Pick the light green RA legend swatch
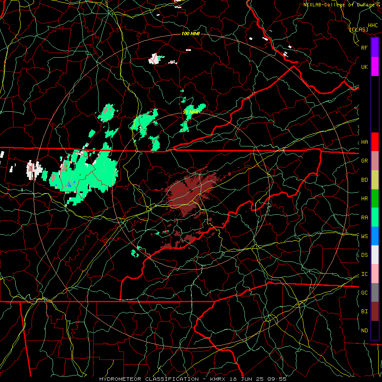 point(375,217)
